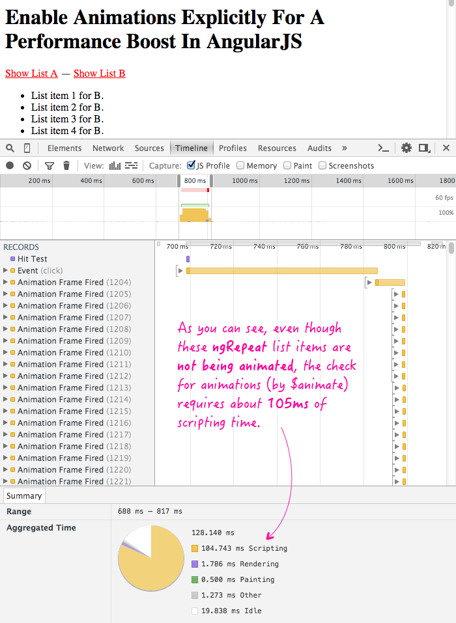Click the yellow scripting area in overview
This screenshot has width=456, height=623.
coord(194,215)
